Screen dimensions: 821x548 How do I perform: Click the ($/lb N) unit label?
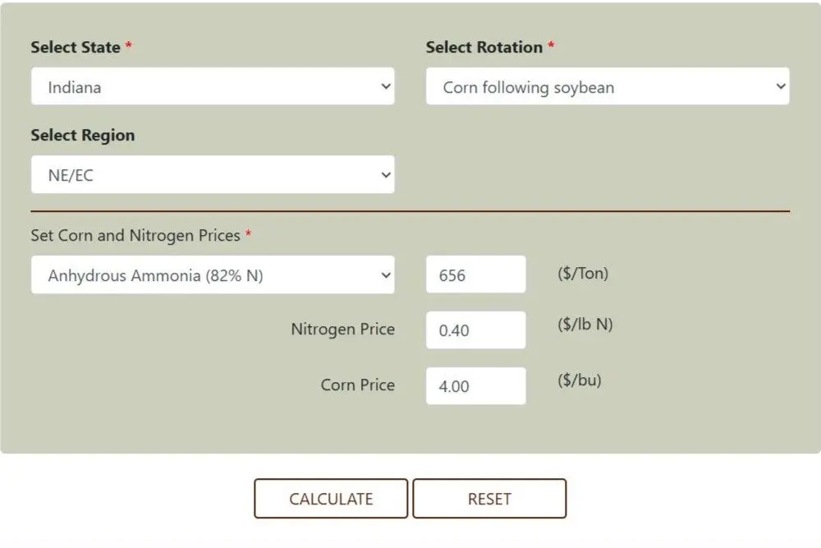coord(585,325)
